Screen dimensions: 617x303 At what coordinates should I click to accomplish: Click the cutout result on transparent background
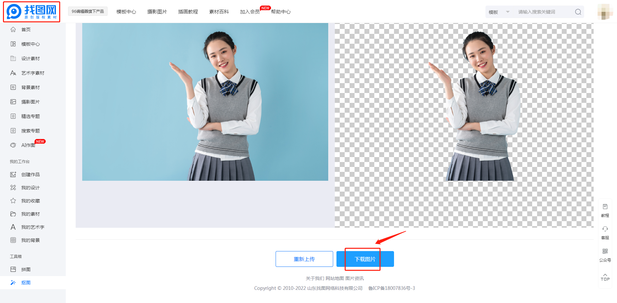(464, 125)
